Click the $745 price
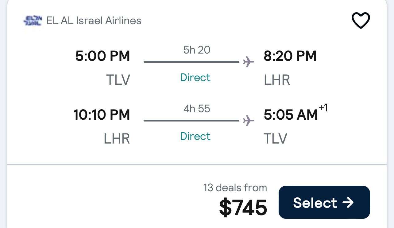This screenshot has width=394, height=228. coord(243,207)
